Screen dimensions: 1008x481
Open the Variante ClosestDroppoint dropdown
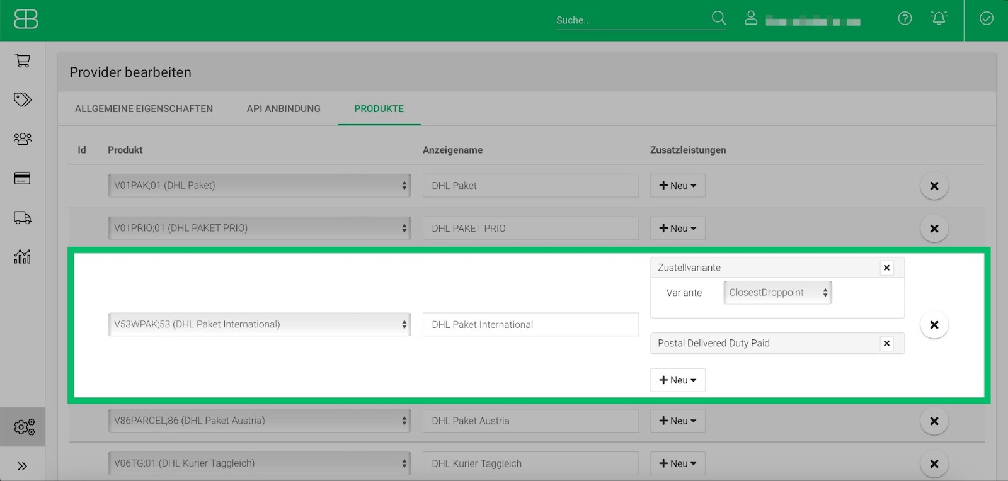point(777,293)
